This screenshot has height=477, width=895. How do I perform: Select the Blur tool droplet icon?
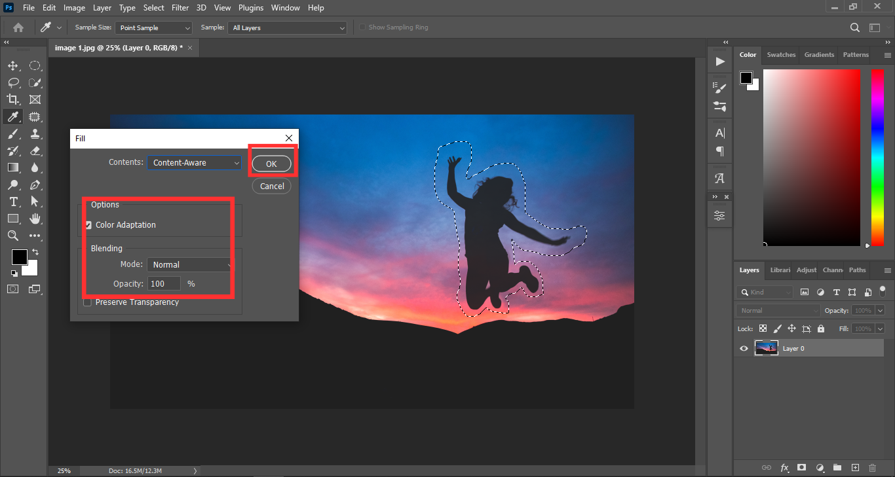pos(35,168)
